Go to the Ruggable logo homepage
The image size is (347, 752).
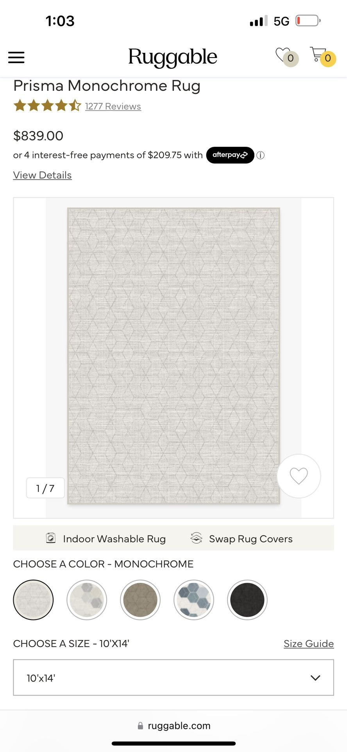point(172,58)
